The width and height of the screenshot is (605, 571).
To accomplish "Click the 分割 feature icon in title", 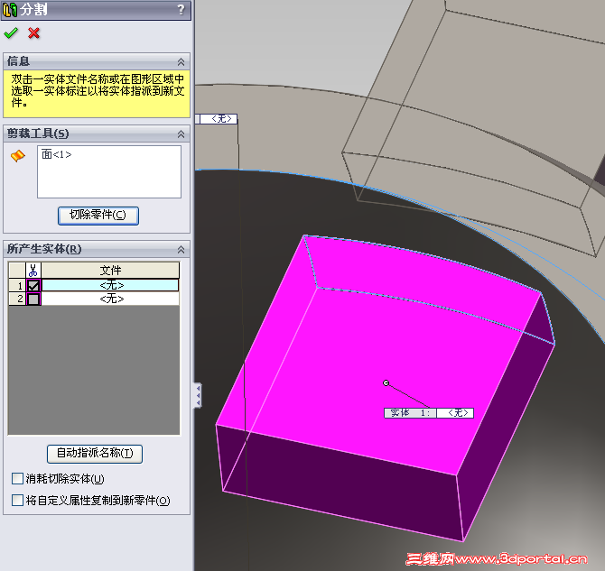I will point(10,10).
